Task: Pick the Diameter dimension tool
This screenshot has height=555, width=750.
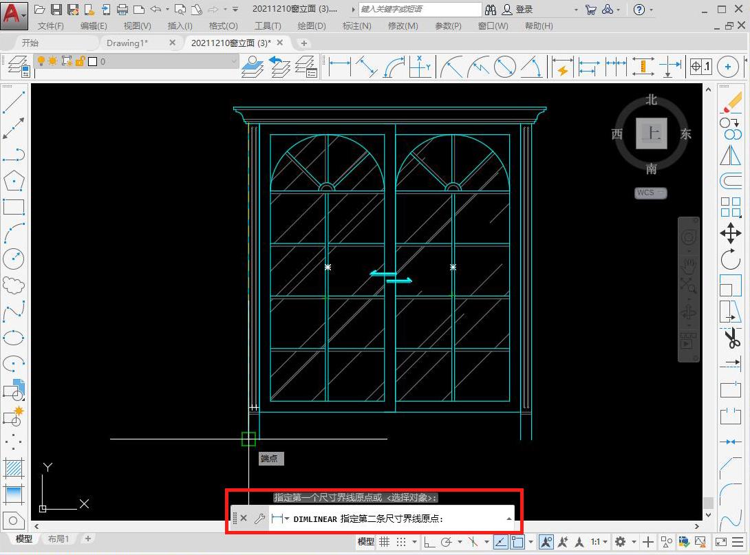Action: 504,67
